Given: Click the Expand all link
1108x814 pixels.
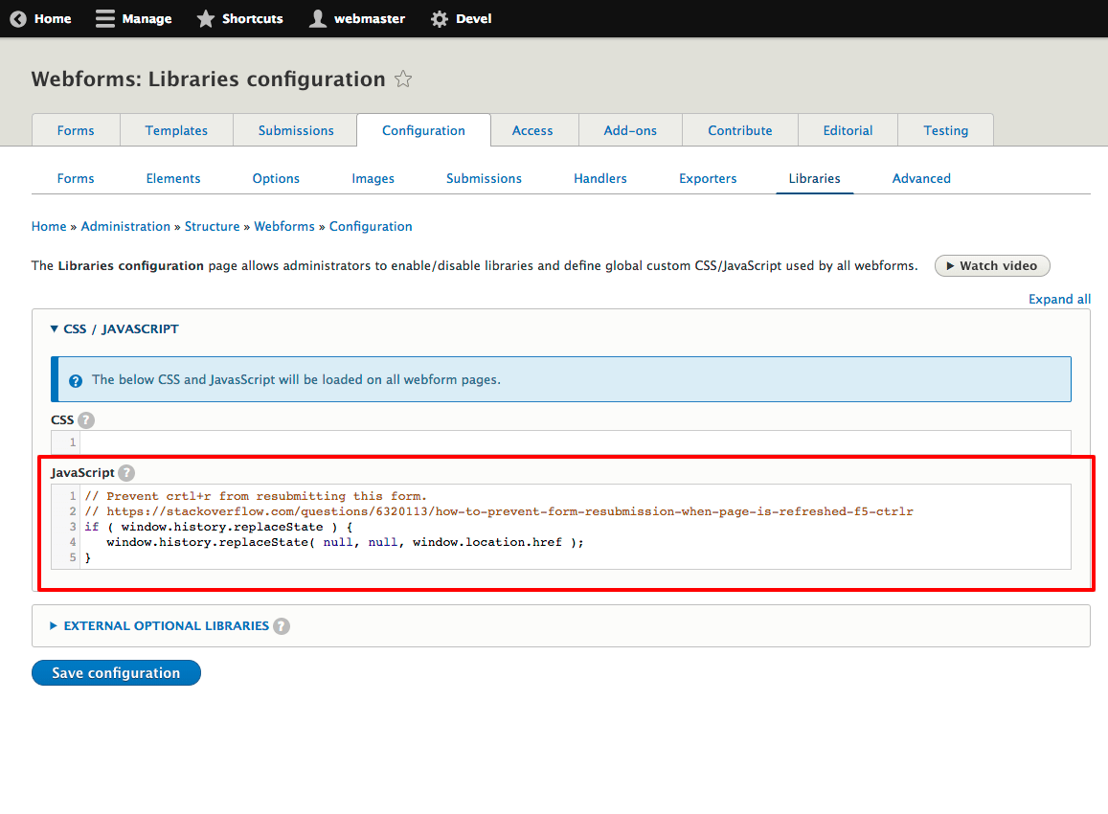Looking at the screenshot, I should tap(1059, 299).
